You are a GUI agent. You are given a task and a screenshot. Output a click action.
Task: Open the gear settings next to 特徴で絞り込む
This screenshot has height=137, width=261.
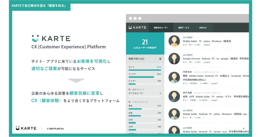[x=160, y=59]
